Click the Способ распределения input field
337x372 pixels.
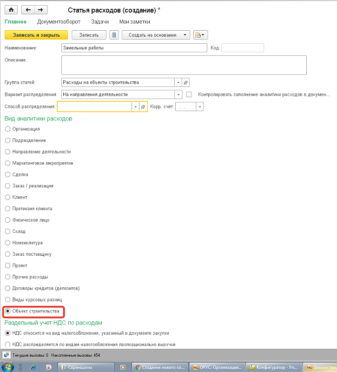95,107
